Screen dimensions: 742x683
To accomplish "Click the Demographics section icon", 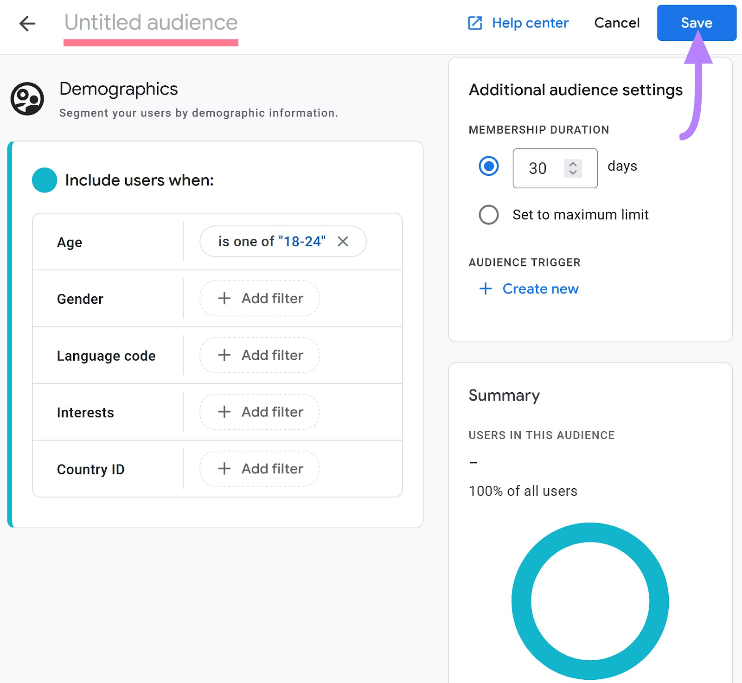I will (27, 98).
